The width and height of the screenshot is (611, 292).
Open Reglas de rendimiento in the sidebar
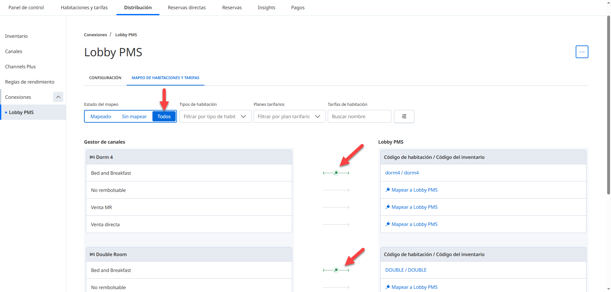click(30, 82)
